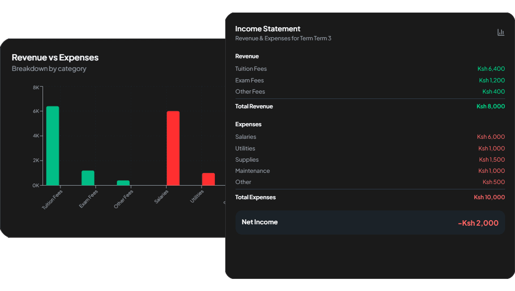Click the Utilities expense row label
515x291 pixels.
coord(245,149)
